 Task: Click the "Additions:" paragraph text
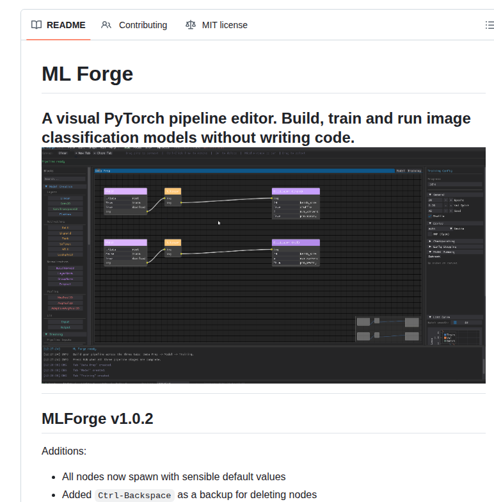(64, 451)
